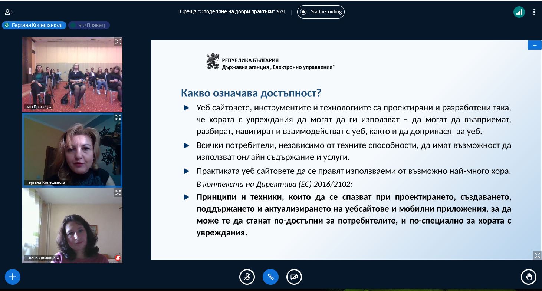Click Елена Димкина's video feed
Viewport: 542px width, 291px height.
(72, 225)
